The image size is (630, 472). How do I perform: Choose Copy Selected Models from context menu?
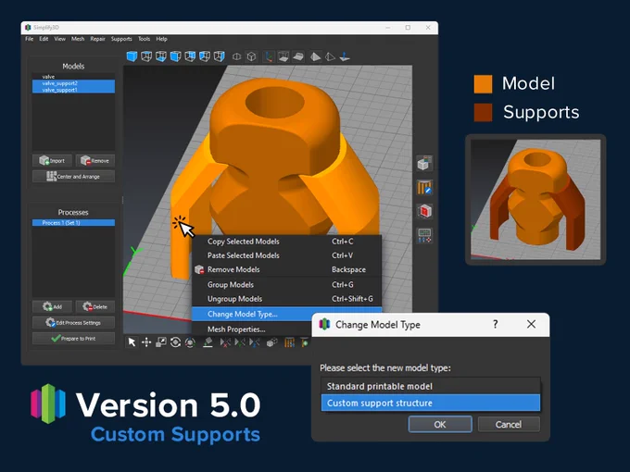point(286,242)
